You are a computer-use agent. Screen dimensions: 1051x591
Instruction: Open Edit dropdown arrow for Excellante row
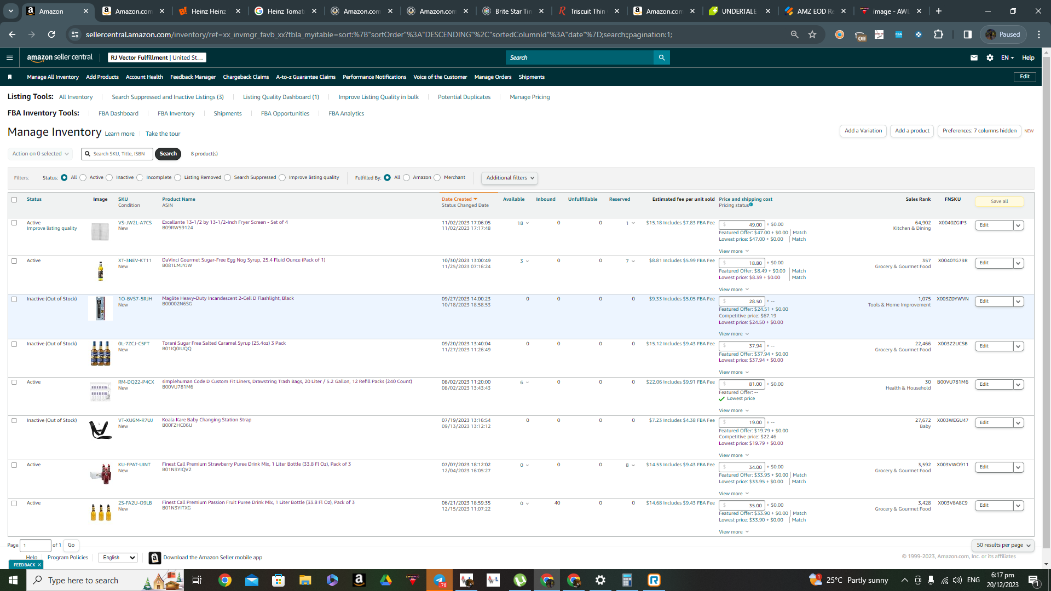pyautogui.click(x=1018, y=225)
